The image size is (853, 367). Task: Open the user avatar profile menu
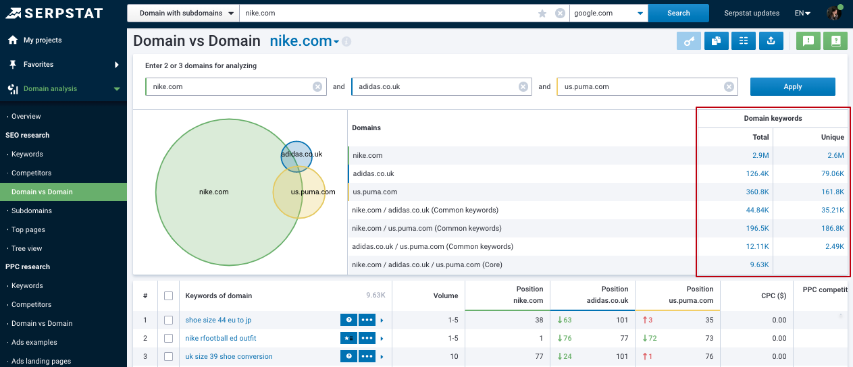[x=834, y=13]
